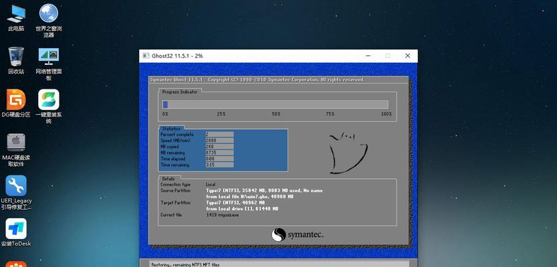Click the 100% progress scale label
The image size is (557, 267).
tap(386, 114)
